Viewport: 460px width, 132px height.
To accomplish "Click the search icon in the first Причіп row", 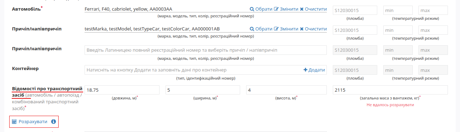I will click(x=252, y=29).
